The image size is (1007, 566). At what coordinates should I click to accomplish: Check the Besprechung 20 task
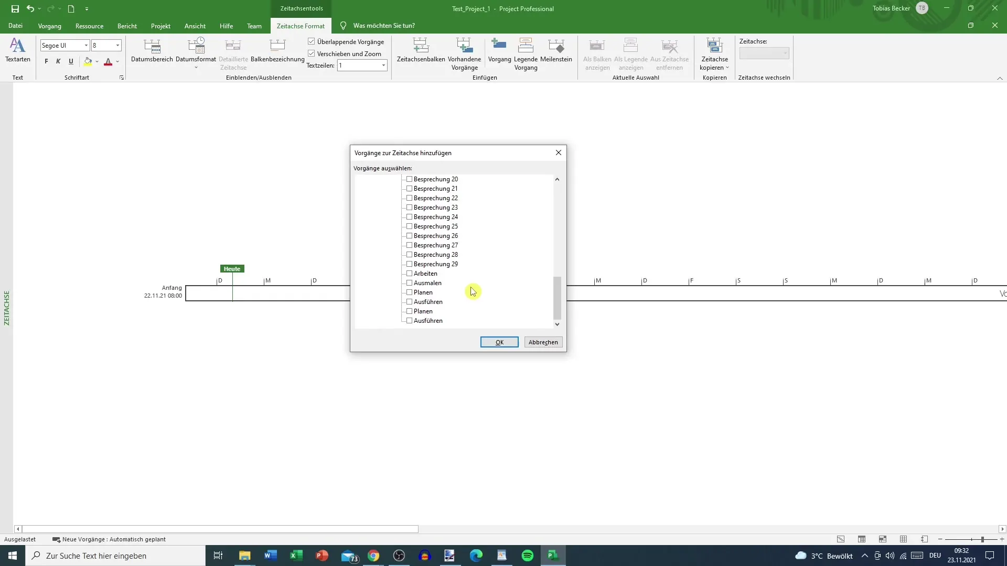pyautogui.click(x=410, y=179)
